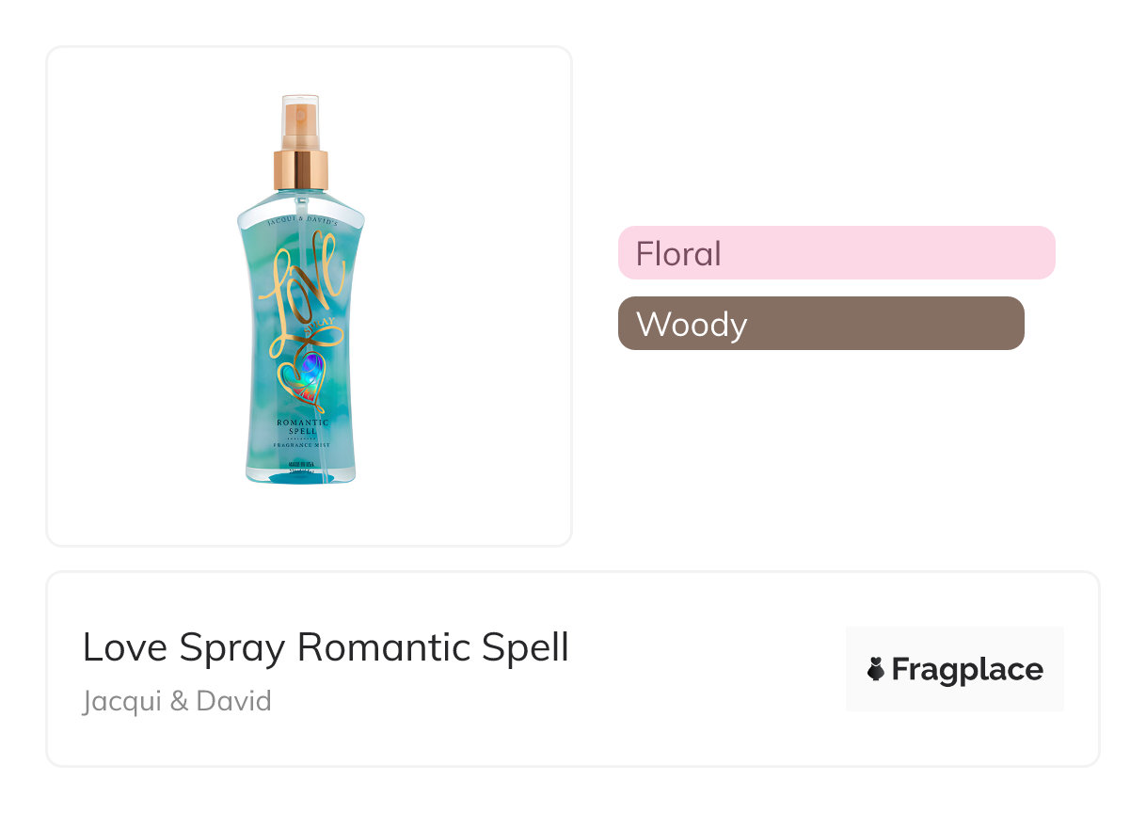The image size is (1146, 813).
Task: Click Romantic Spell label on the bottle
Action: 302,427
